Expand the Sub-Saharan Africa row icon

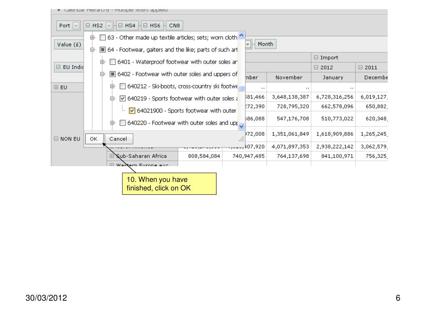point(111,156)
